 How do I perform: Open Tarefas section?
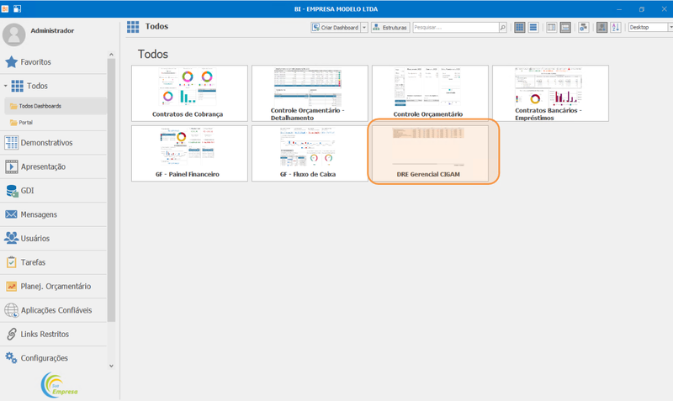tap(53, 262)
